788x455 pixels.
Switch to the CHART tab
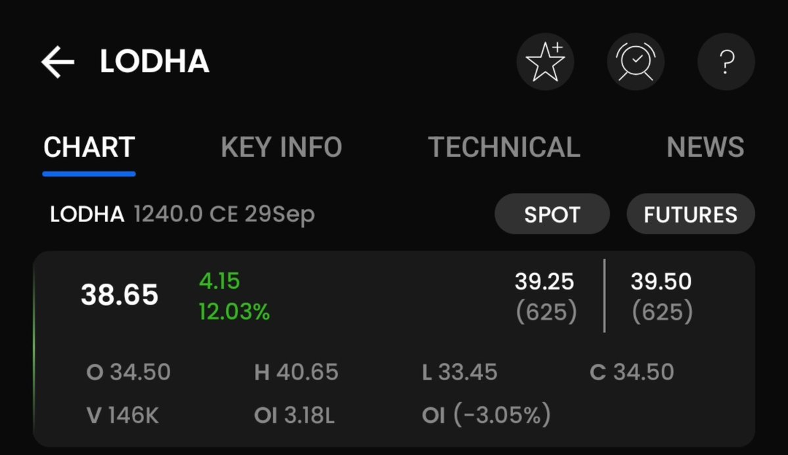pos(89,147)
